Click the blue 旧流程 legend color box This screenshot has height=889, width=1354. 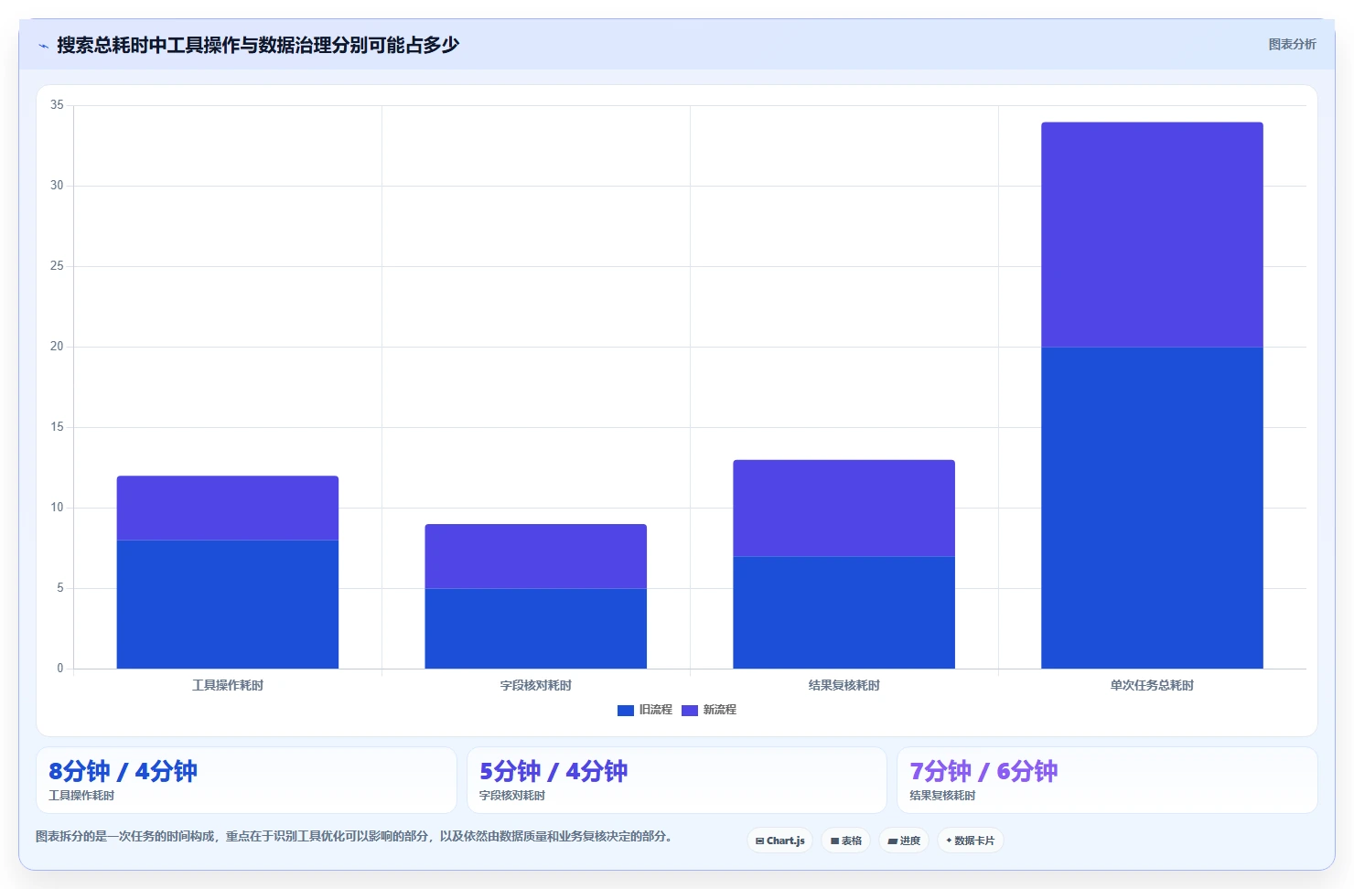click(x=626, y=711)
